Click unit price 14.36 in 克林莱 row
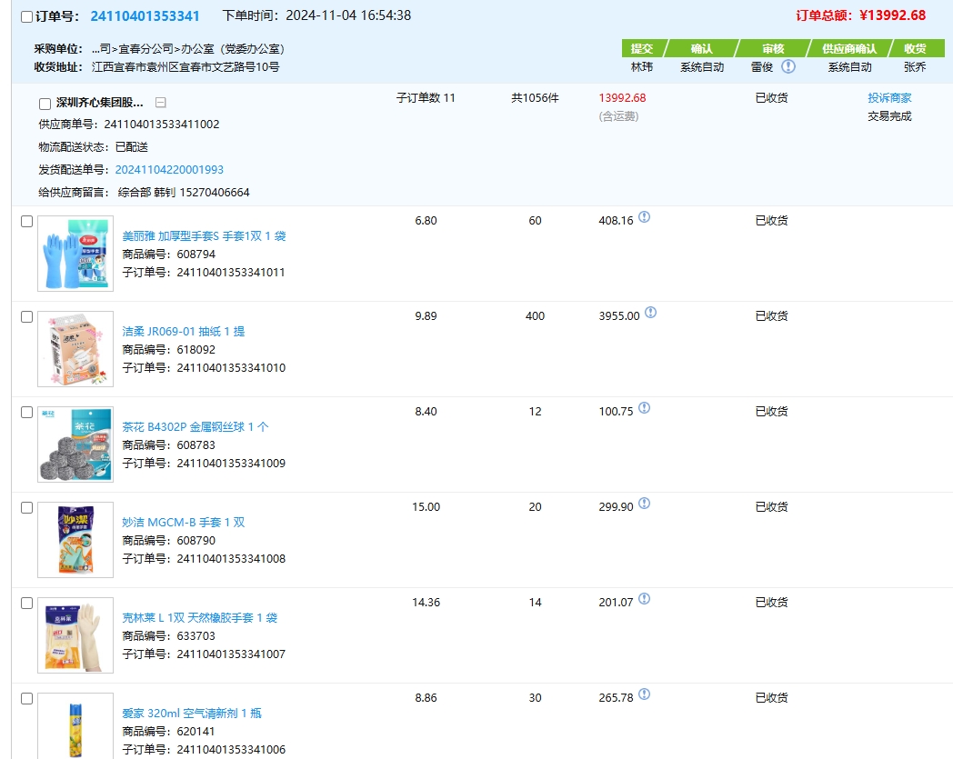This screenshot has height=759, width=953. pyautogui.click(x=426, y=603)
